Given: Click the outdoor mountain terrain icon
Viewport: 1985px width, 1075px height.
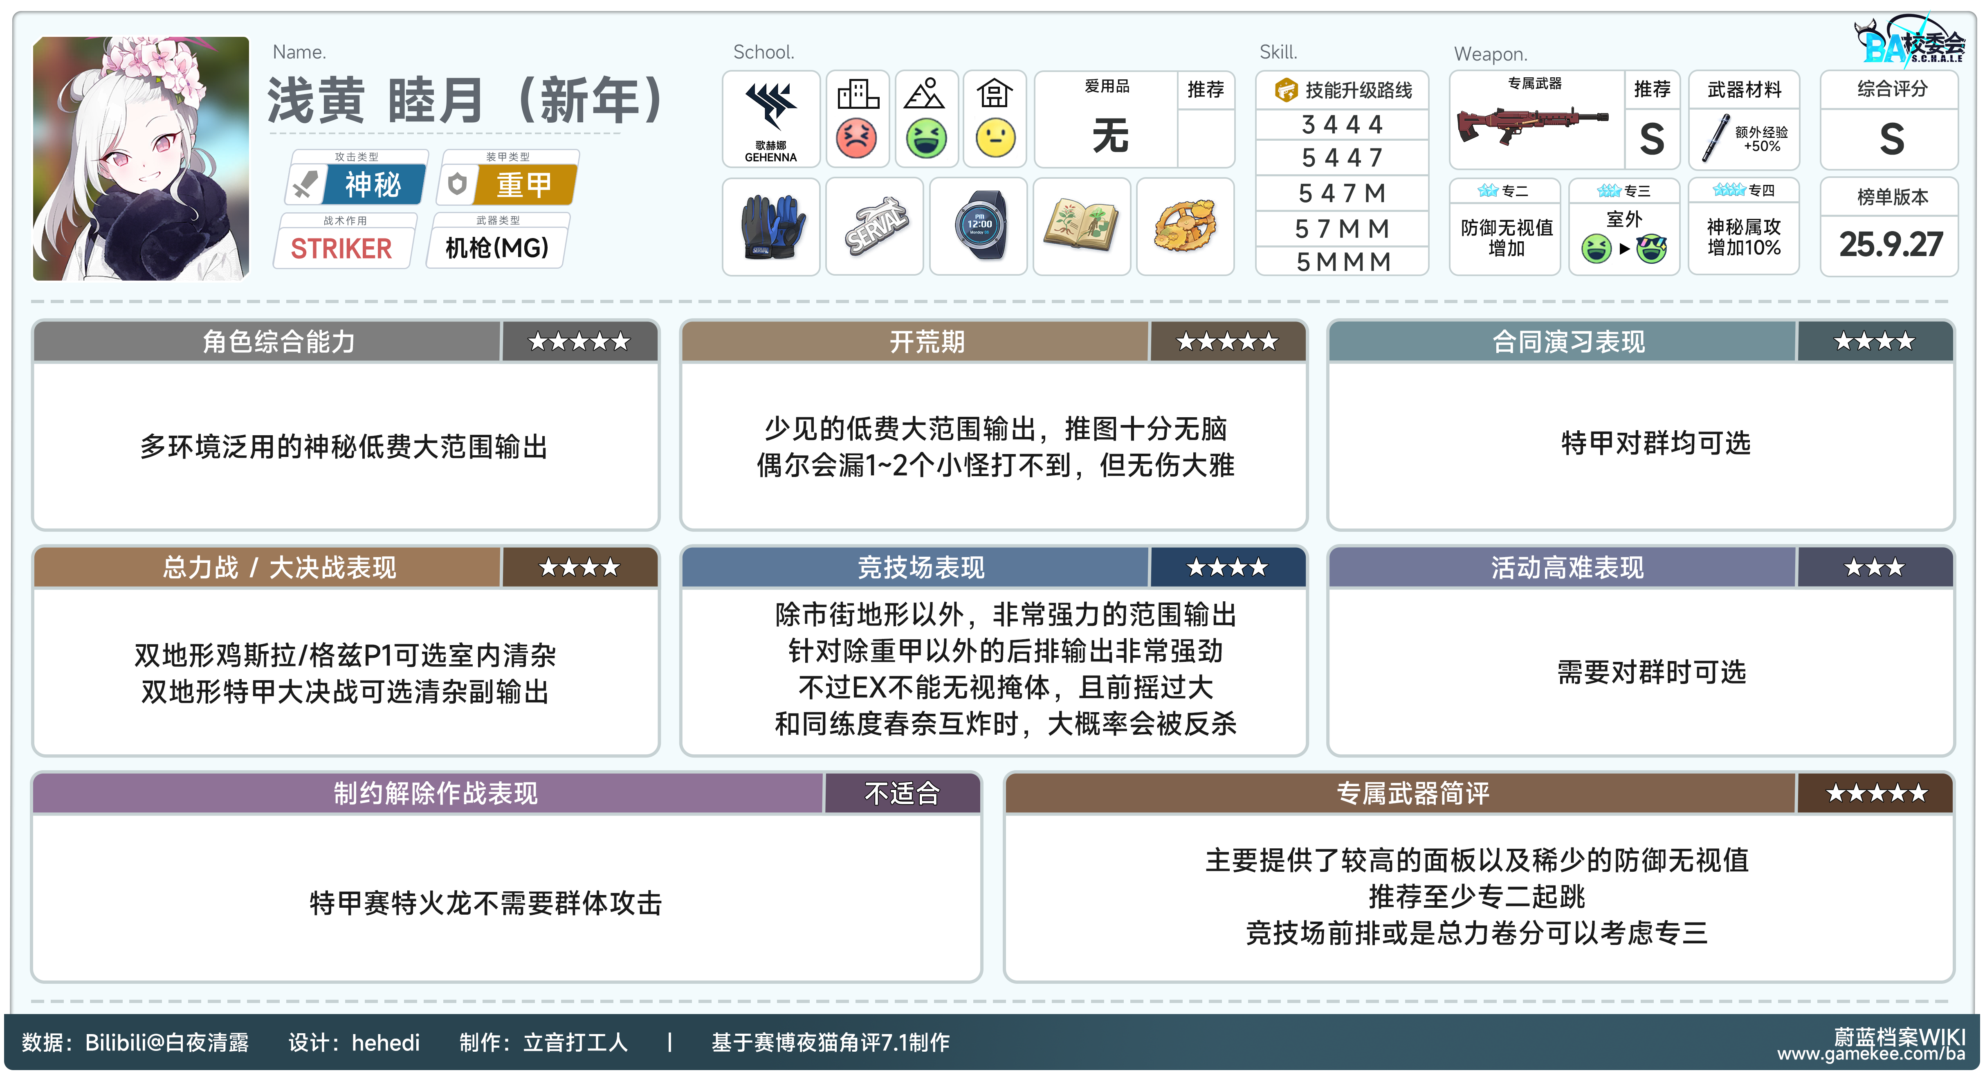Looking at the screenshot, I should (x=925, y=95).
